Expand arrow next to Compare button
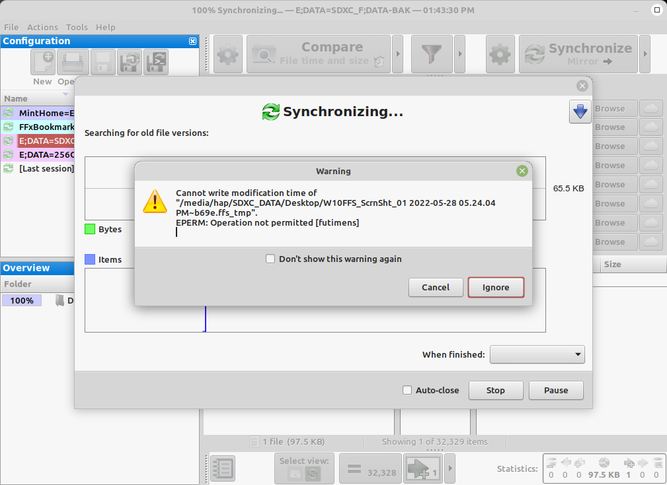This screenshot has width=667, height=485. pos(398,54)
